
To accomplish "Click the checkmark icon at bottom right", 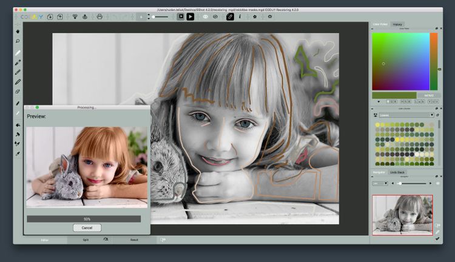I will pyautogui.click(x=437, y=238).
